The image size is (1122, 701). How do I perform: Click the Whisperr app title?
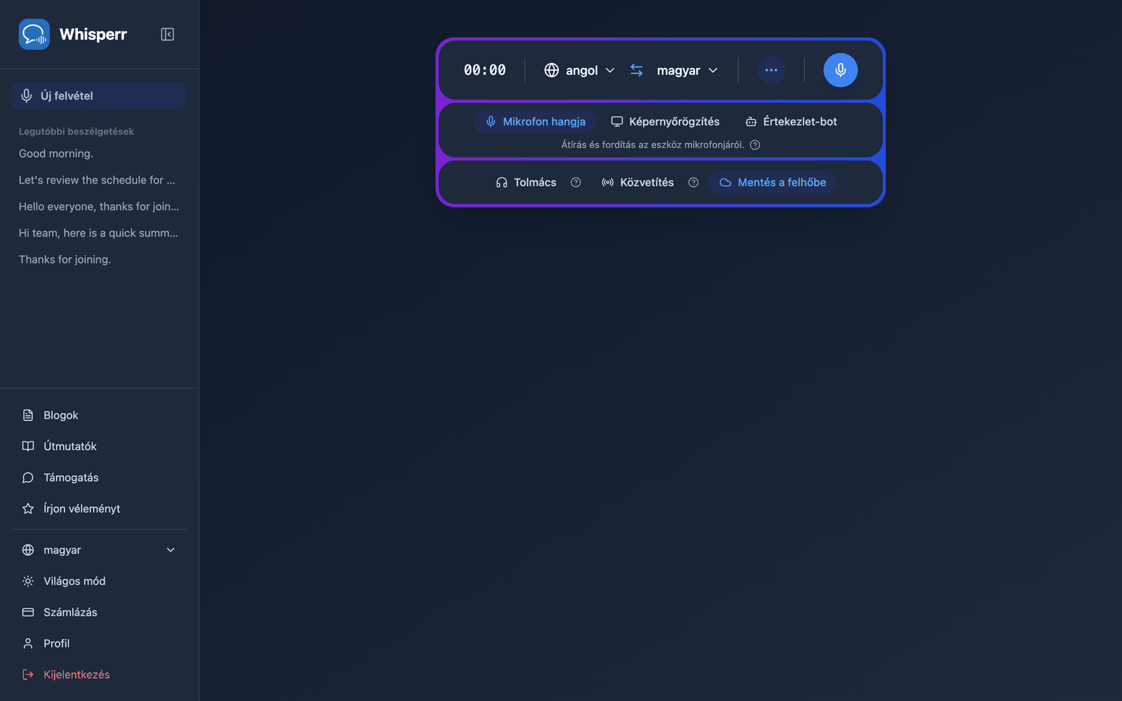(x=93, y=34)
